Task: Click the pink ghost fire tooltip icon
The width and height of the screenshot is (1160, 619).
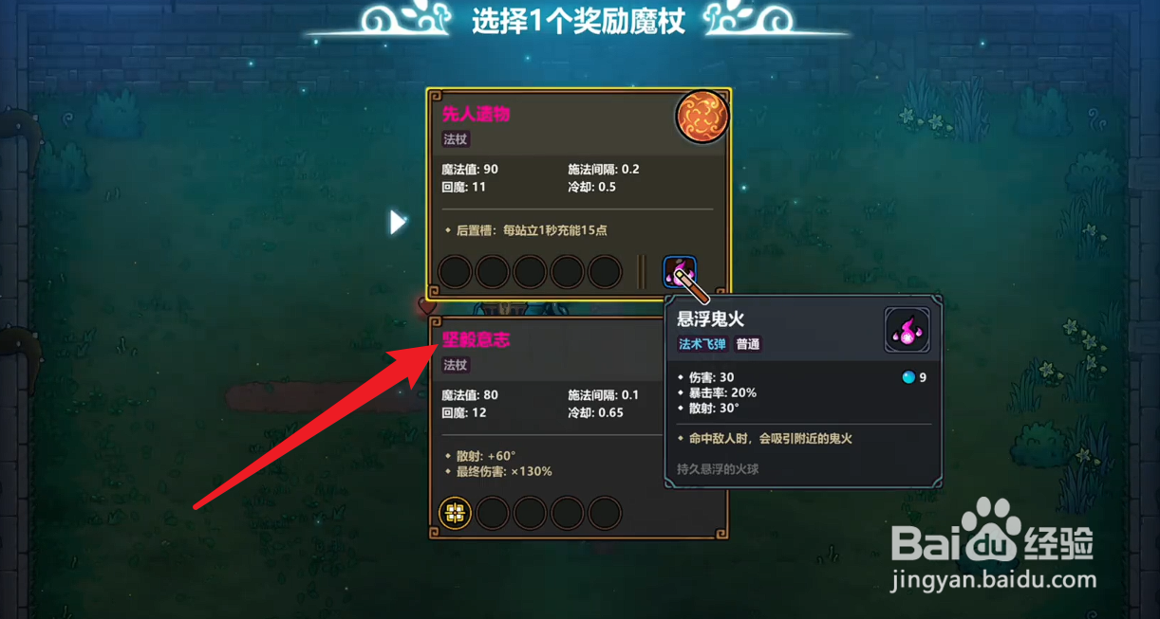Action: (x=907, y=330)
